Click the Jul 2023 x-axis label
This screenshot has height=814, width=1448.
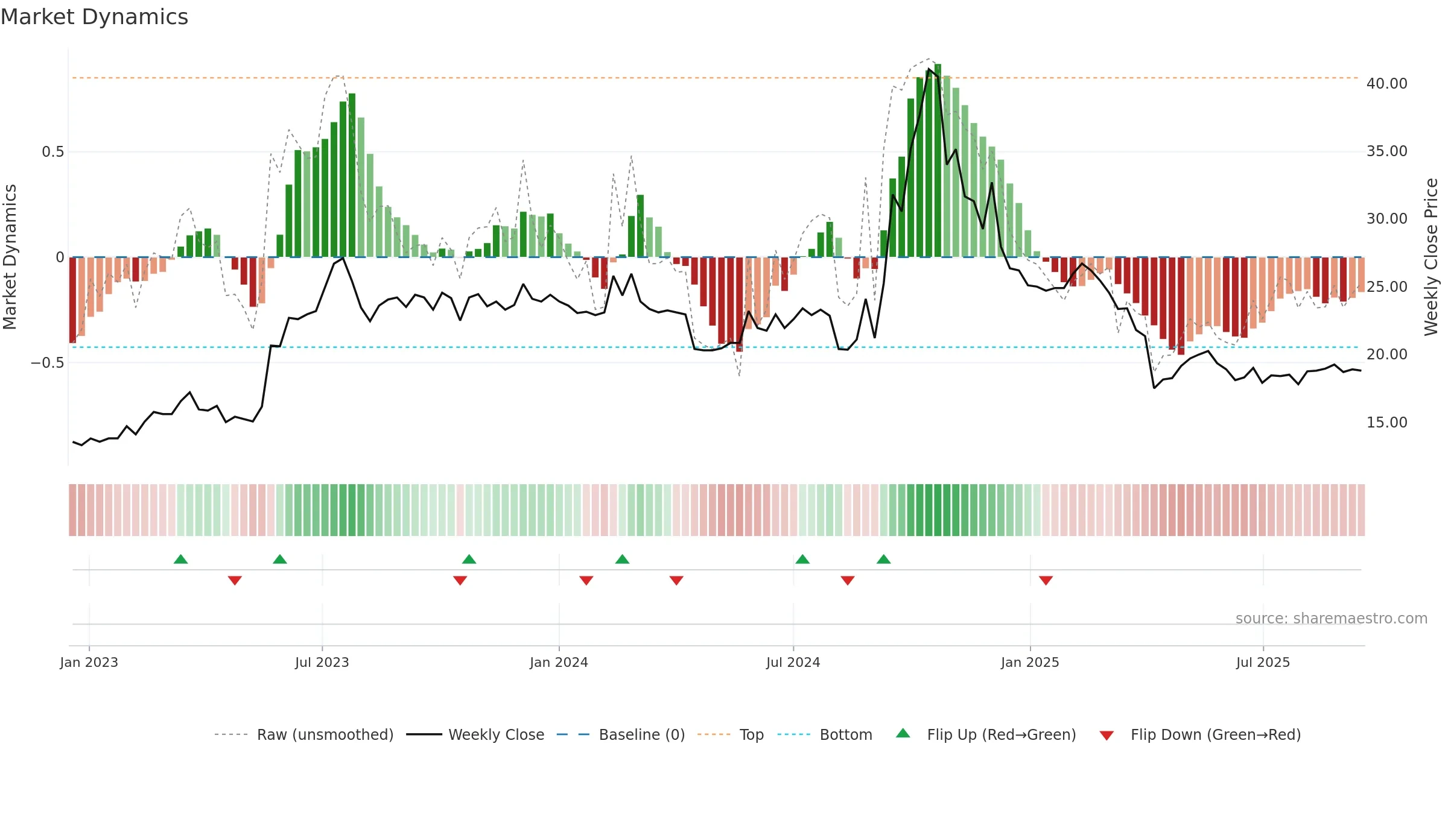click(322, 662)
